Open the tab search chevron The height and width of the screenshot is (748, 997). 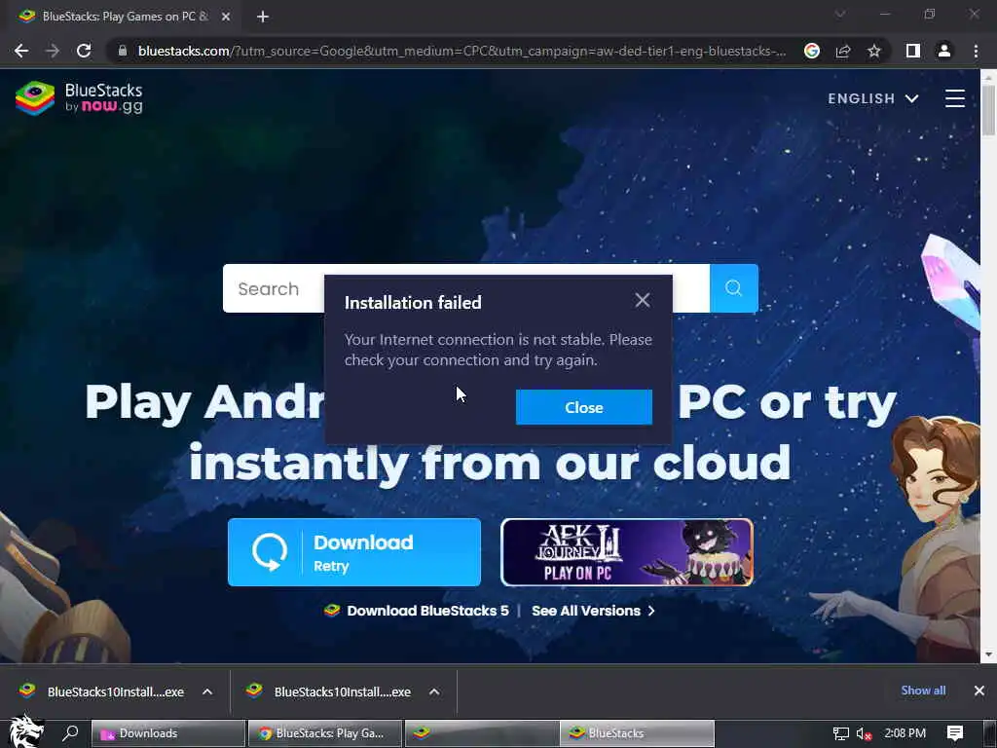coord(840,14)
